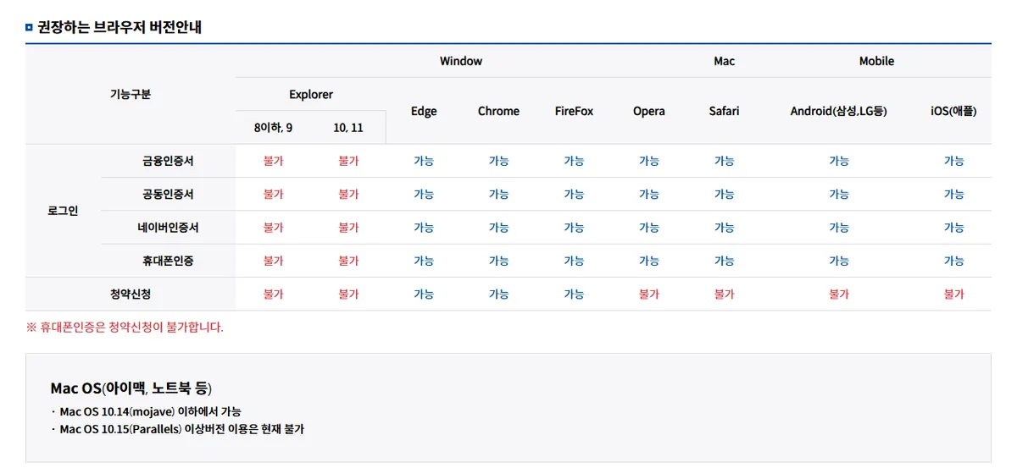Click the 8이하, 9 version header

(x=273, y=128)
